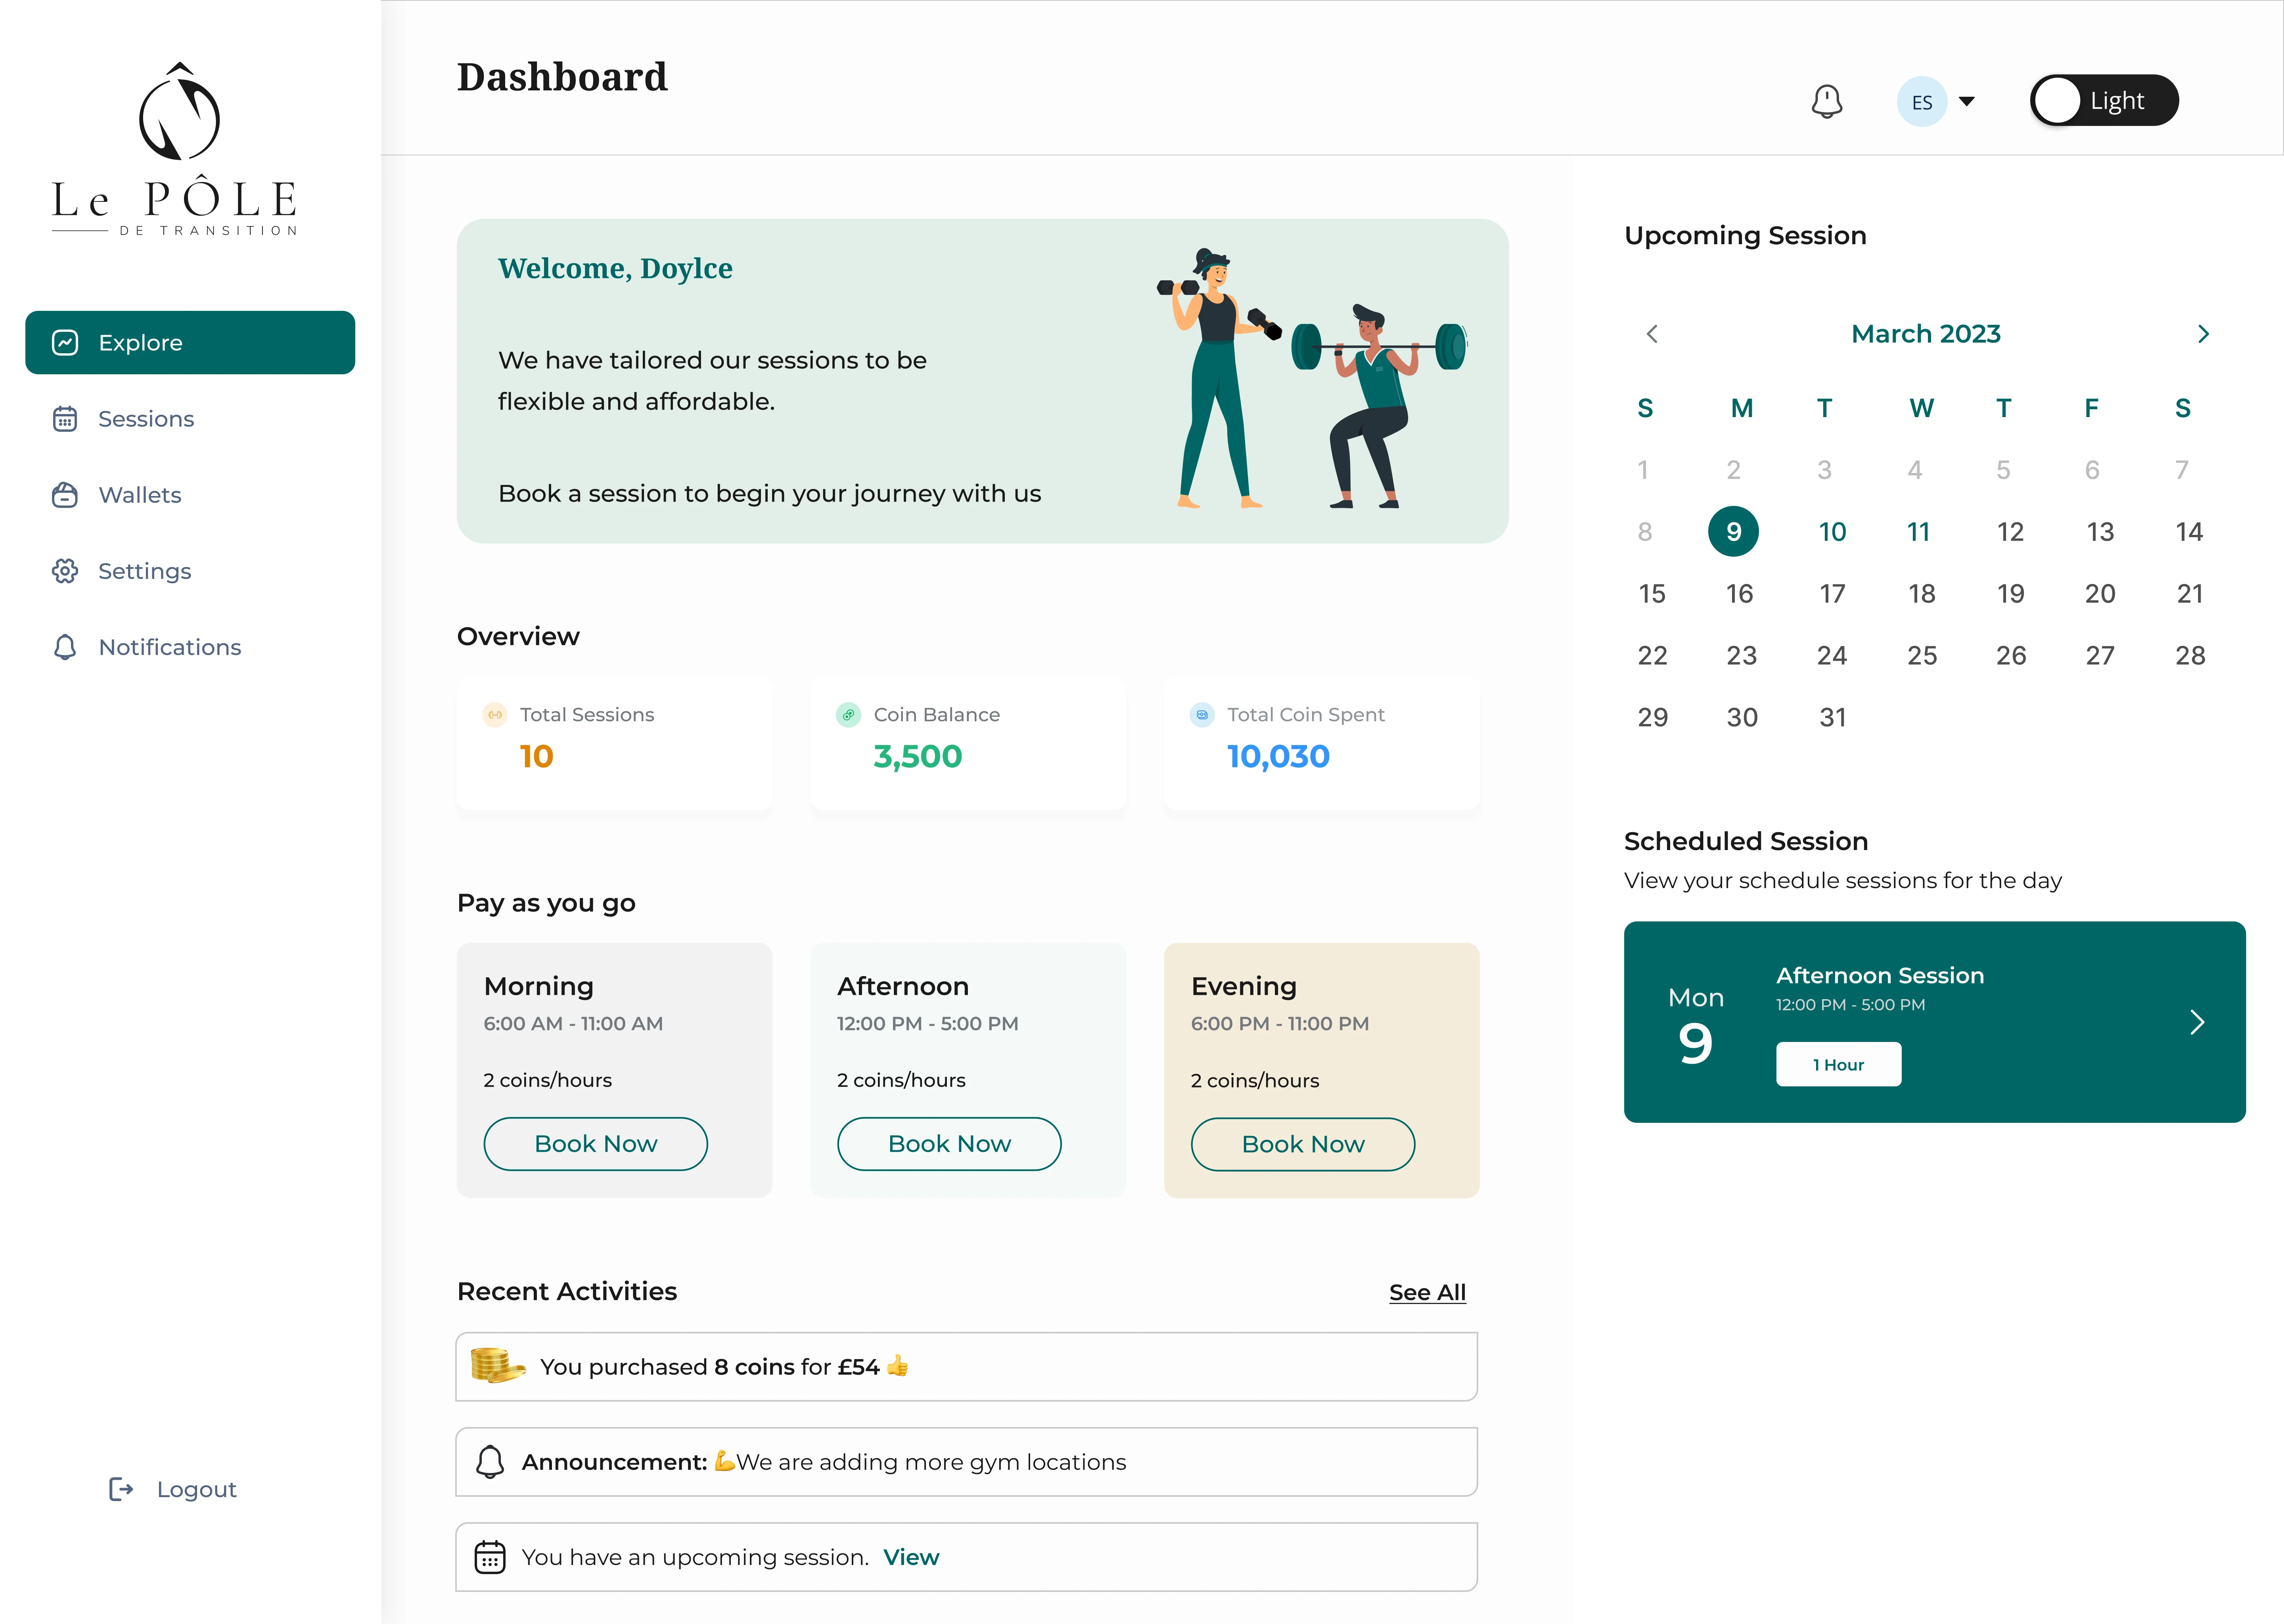Select Explore in the sidebar
The width and height of the screenshot is (2284, 1624).
[x=190, y=343]
